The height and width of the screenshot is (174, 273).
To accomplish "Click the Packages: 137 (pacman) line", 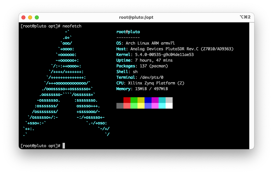I will (142, 66).
